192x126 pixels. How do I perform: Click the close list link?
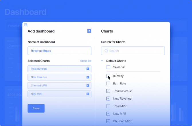tap(85, 61)
